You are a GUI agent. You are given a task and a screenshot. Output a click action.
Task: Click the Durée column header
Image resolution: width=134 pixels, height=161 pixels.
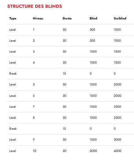coord(67,18)
